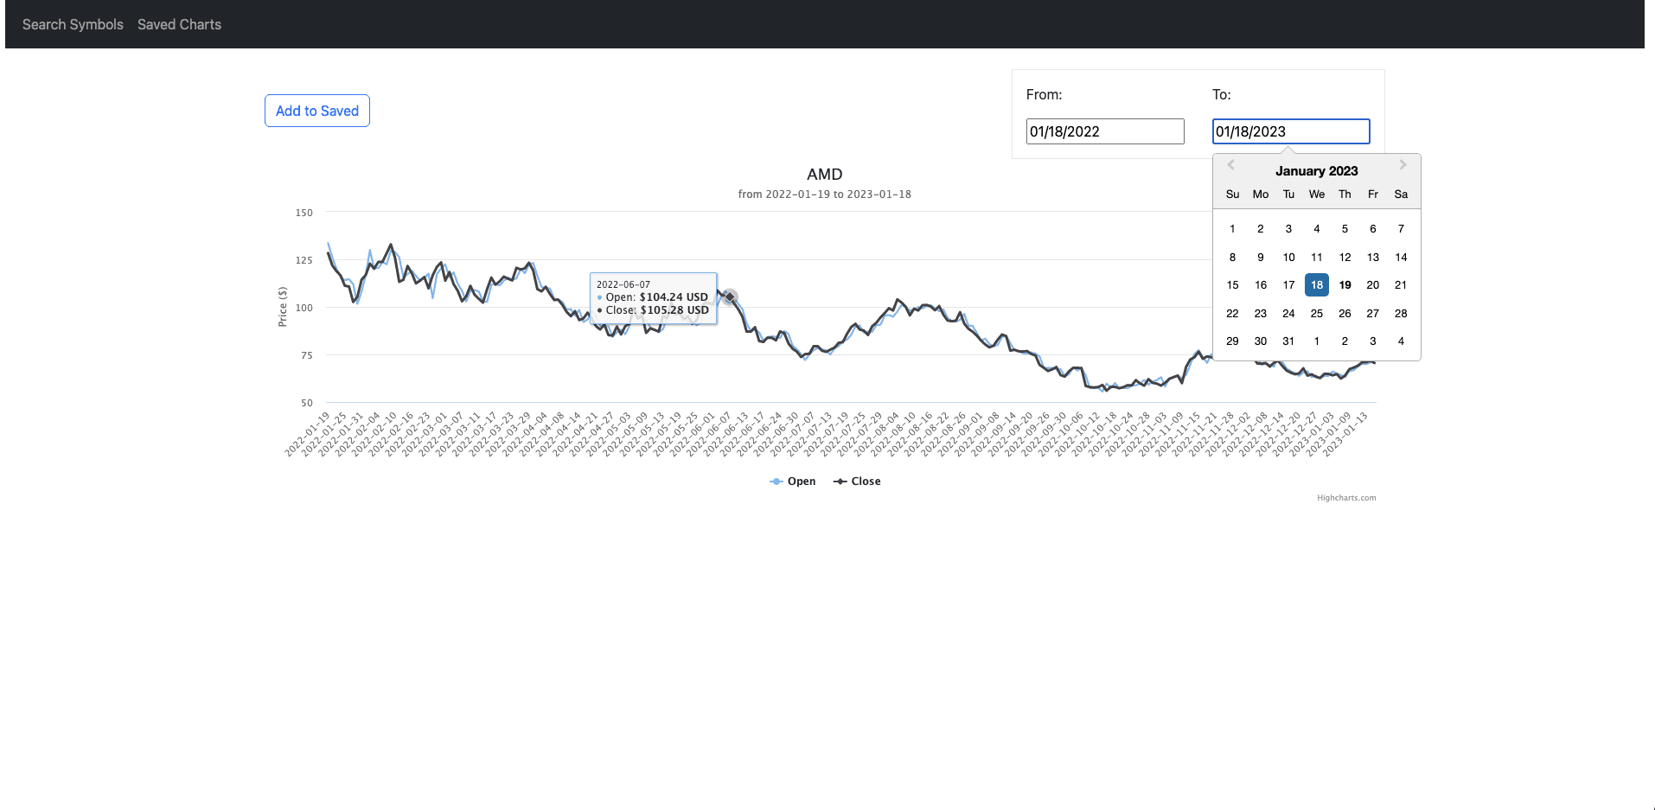Click the From date input field
The width and height of the screenshot is (1655, 810).
[x=1104, y=131]
